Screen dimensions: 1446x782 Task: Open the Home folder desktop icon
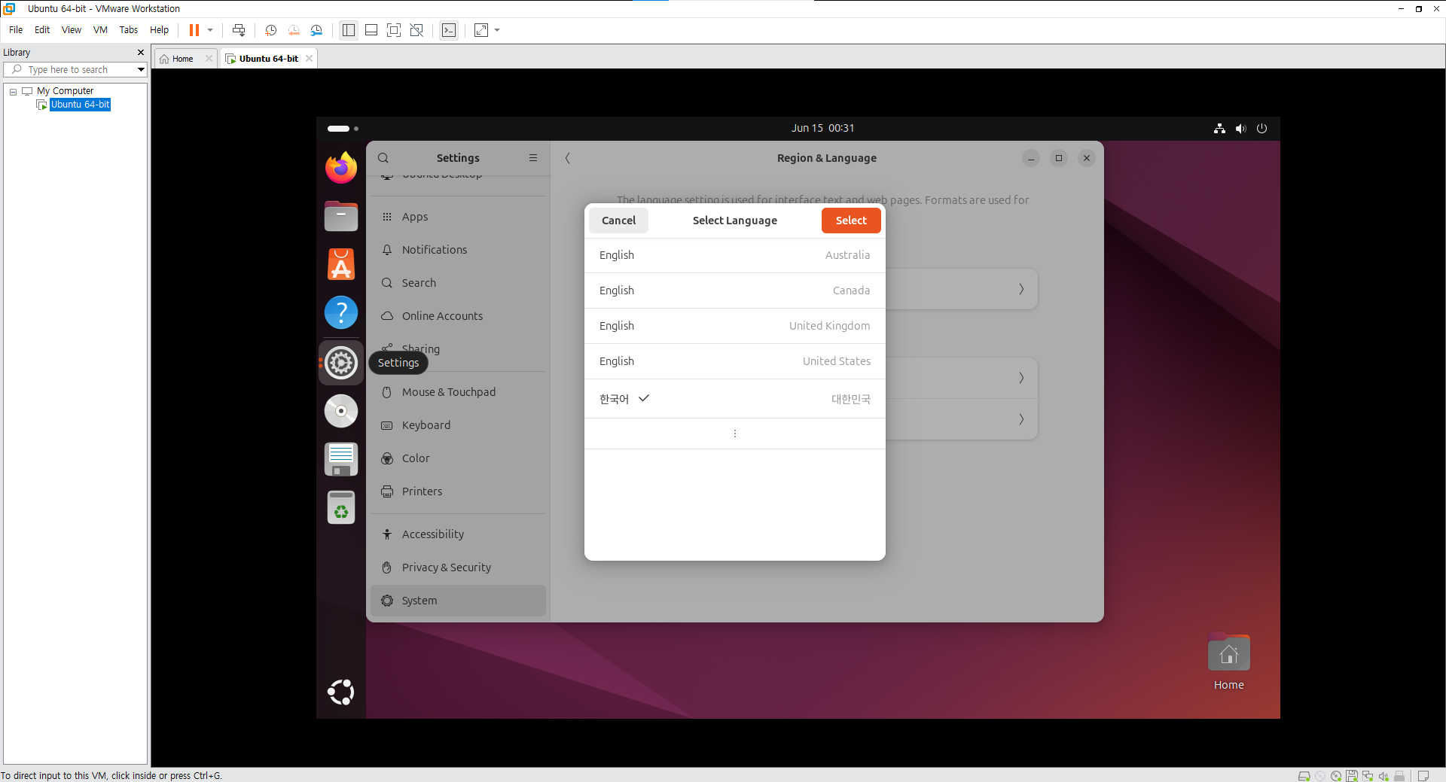pyautogui.click(x=1228, y=662)
